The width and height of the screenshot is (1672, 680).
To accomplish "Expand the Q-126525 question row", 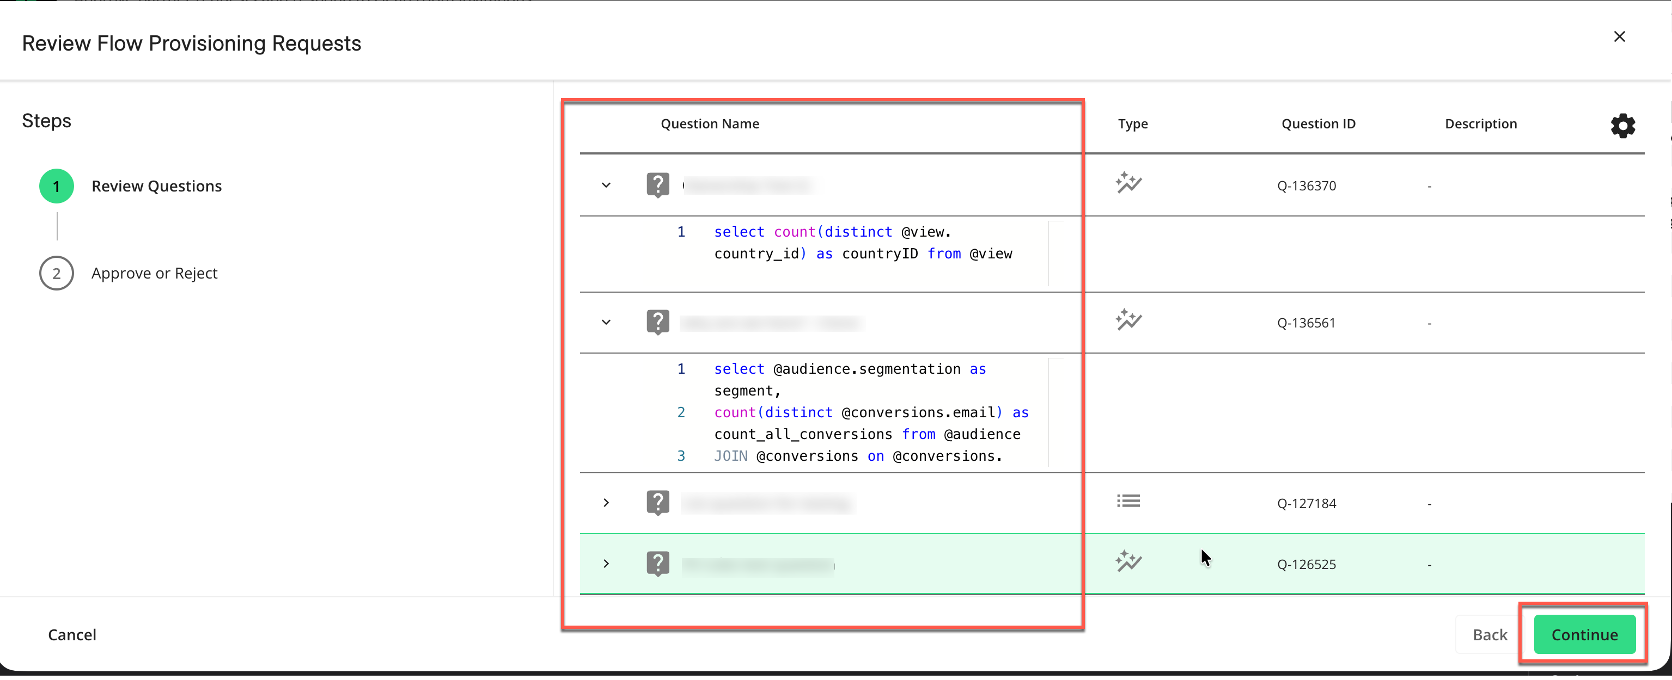I will click(x=606, y=564).
